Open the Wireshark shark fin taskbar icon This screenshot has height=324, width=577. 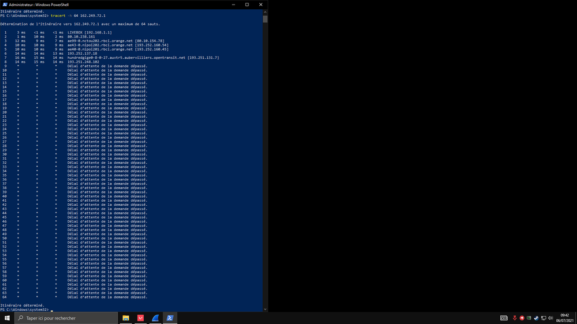coord(155,318)
